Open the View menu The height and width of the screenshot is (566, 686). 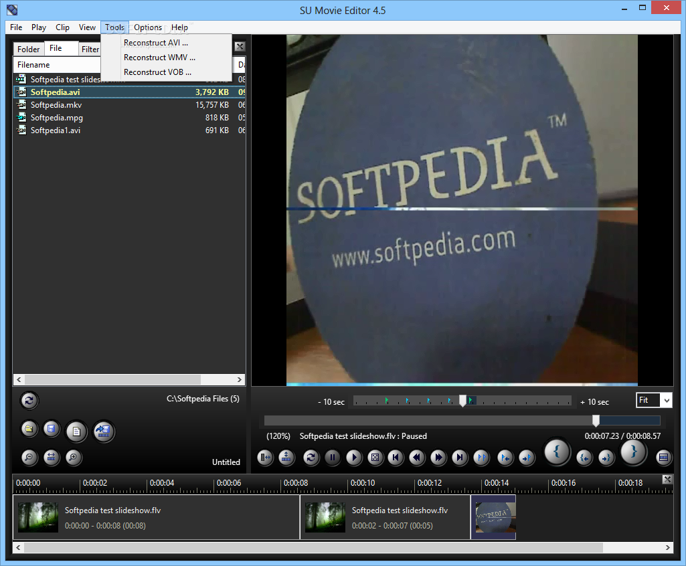(87, 27)
